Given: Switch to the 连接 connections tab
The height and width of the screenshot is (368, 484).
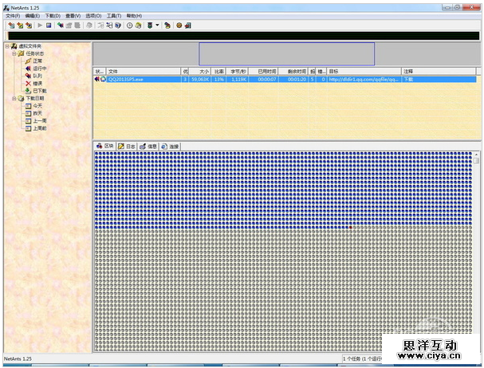Looking at the screenshot, I should click(170, 147).
